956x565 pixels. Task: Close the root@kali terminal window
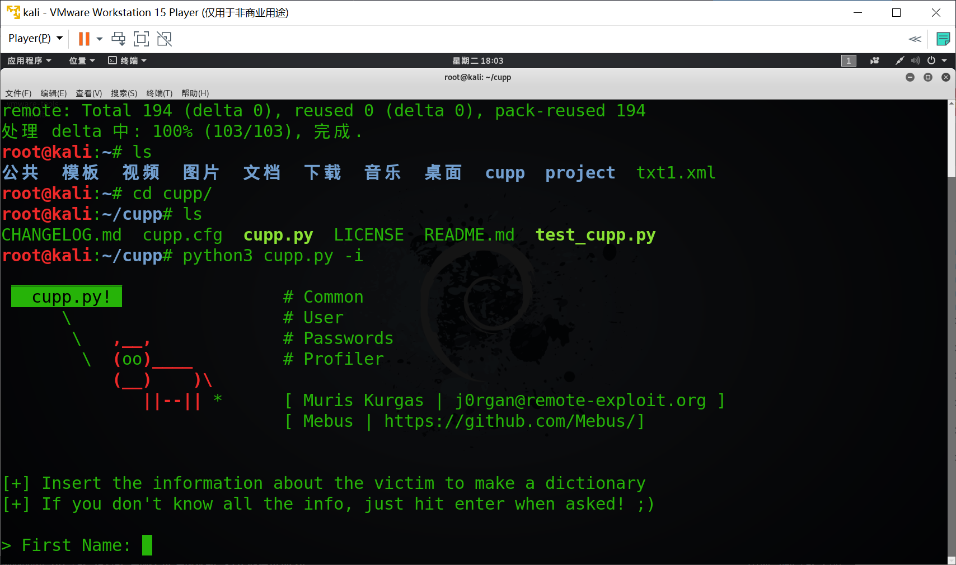pos(946,77)
